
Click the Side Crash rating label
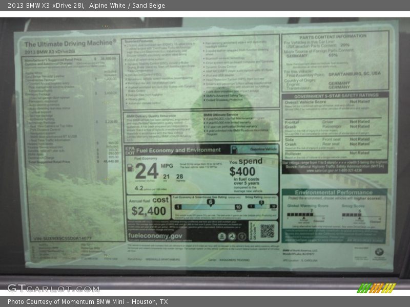(291, 142)
